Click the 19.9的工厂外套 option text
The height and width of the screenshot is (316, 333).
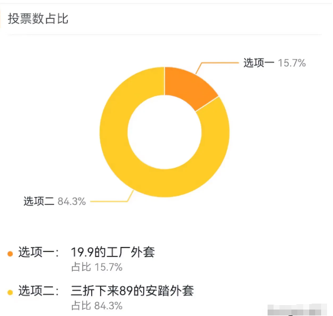(113, 252)
